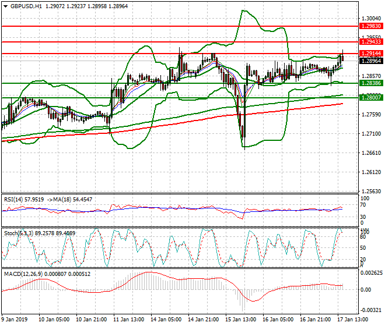Click the 1.26610 price scale value
This screenshot has height=326, width=385.
point(372,153)
